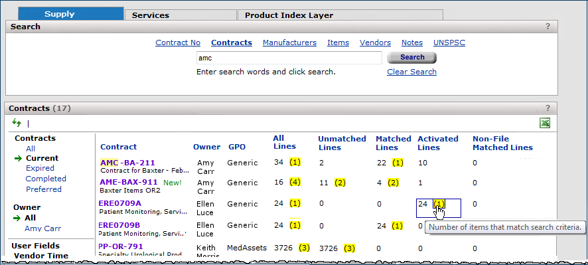Filter contracts by All
The width and height of the screenshot is (588, 265).
point(31,149)
